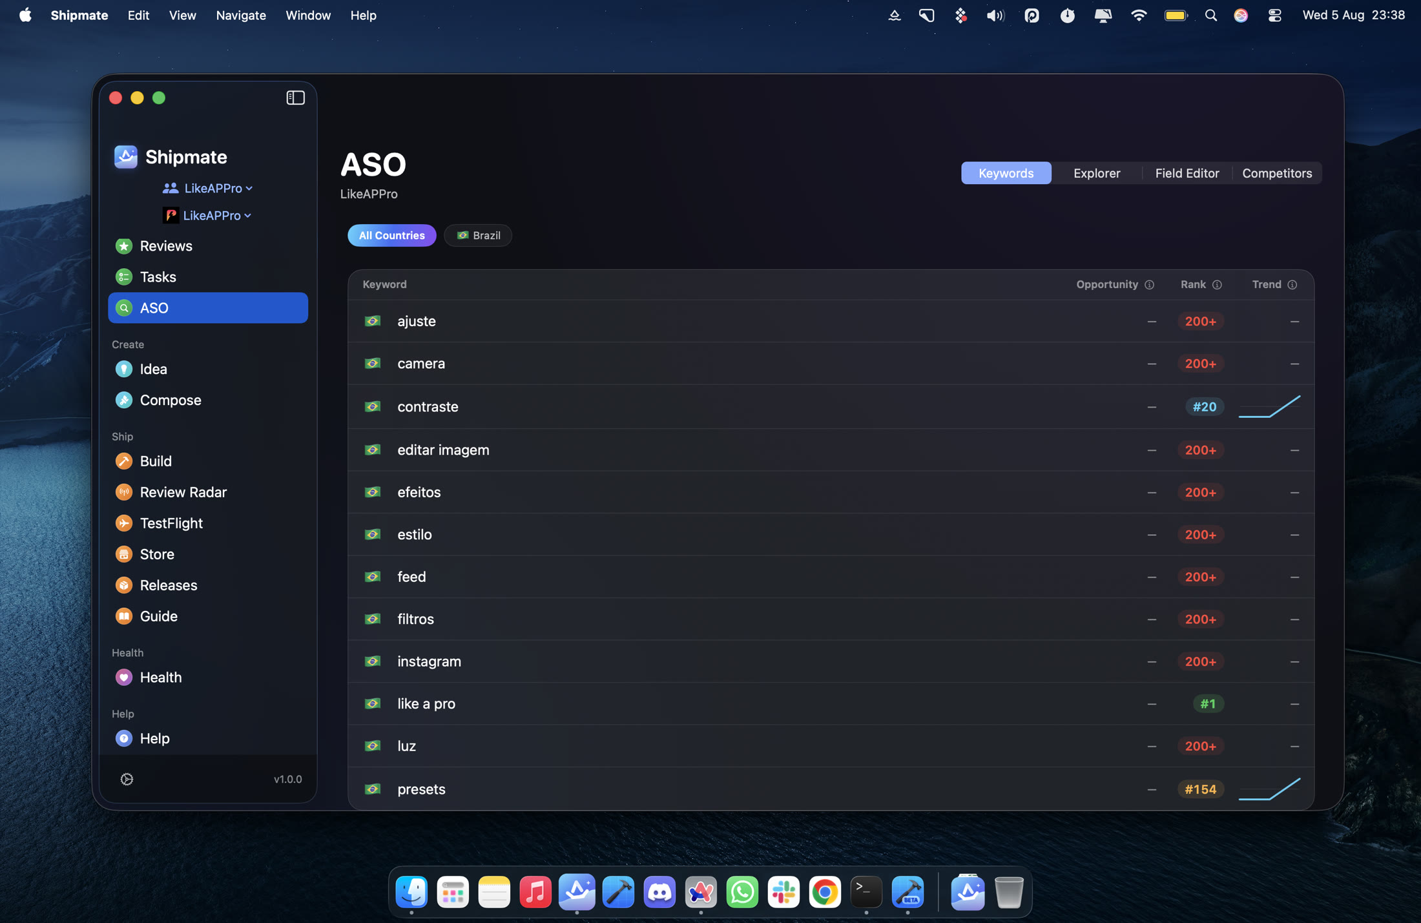1421x923 pixels.
Task: Open the Window menu
Action: (x=307, y=15)
